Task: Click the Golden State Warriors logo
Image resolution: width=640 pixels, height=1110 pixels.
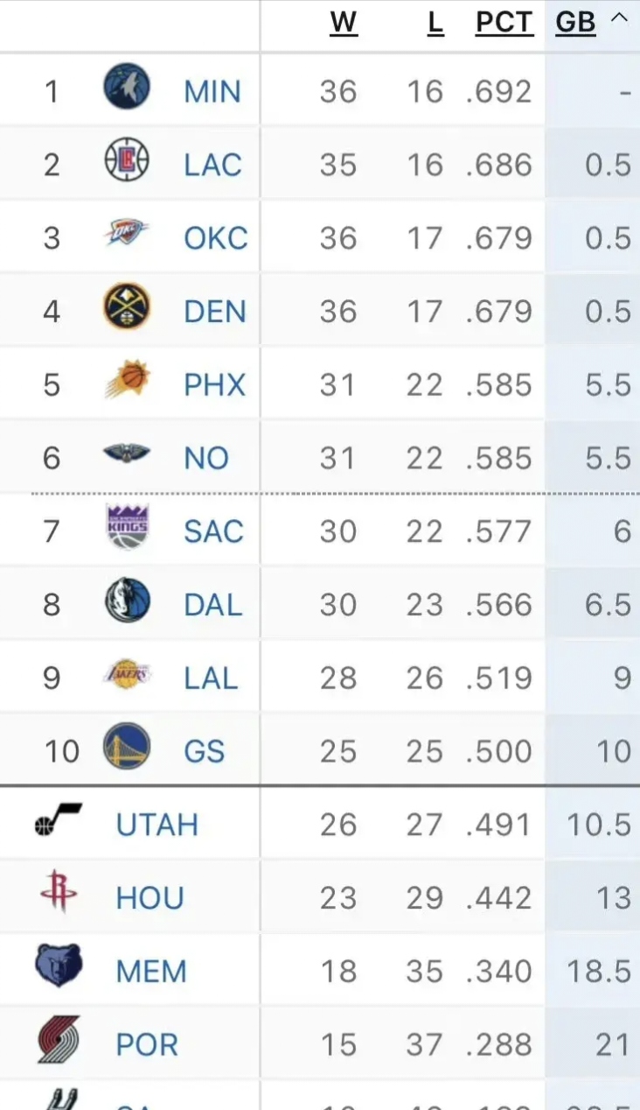Action: tap(127, 748)
